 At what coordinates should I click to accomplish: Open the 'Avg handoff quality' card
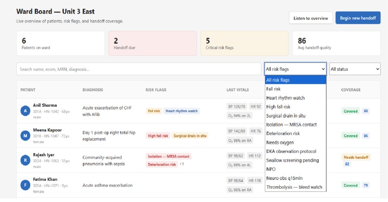tap(336, 43)
